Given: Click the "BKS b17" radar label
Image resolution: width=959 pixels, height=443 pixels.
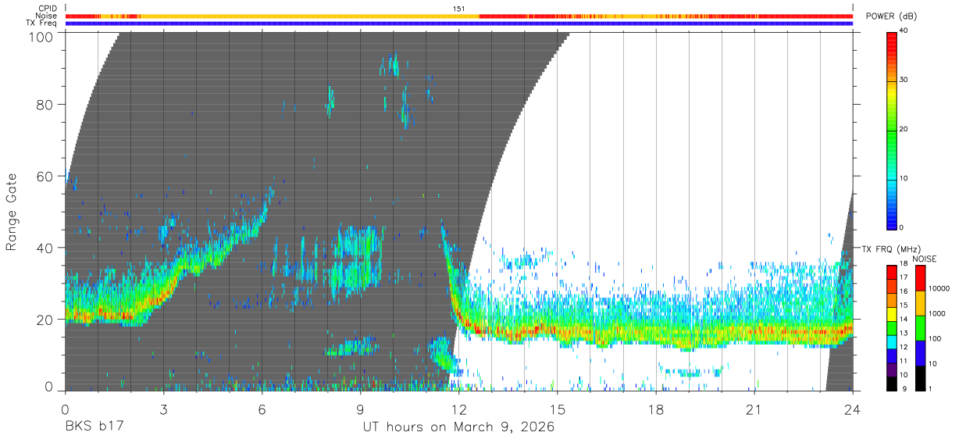Looking at the screenshot, I should point(94,427).
